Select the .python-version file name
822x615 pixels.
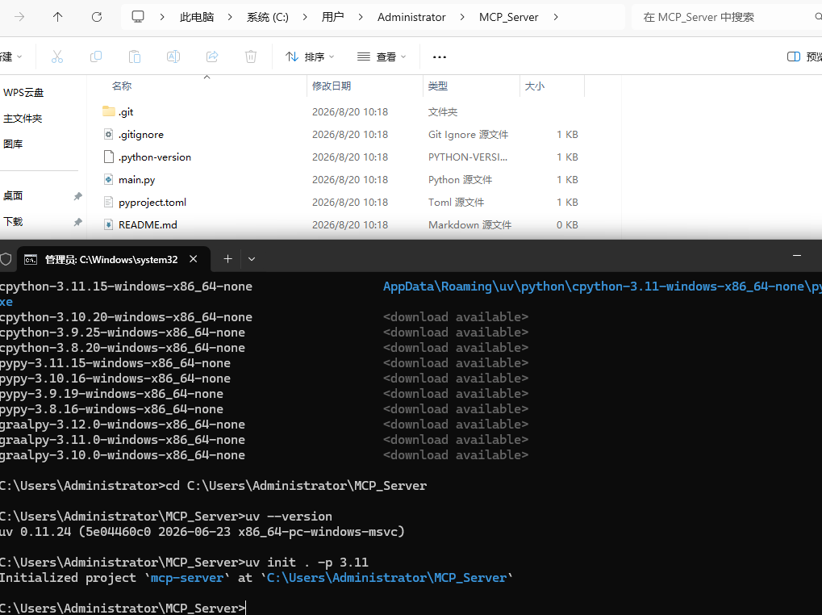click(155, 157)
